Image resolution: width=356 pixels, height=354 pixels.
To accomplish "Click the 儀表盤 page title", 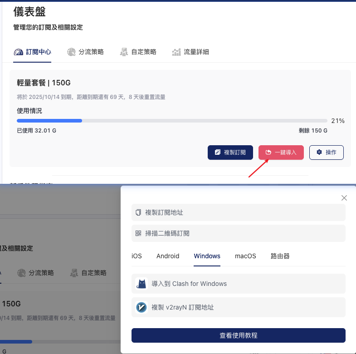I will click(29, 12).
